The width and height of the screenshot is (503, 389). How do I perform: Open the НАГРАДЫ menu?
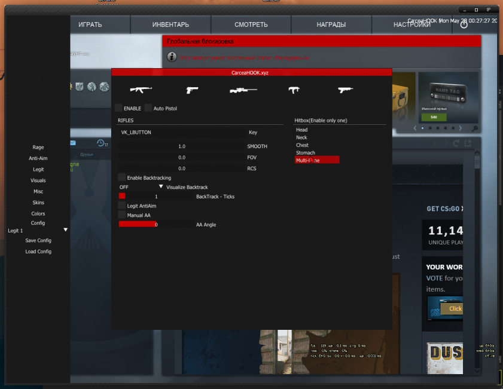pos(331,24)
